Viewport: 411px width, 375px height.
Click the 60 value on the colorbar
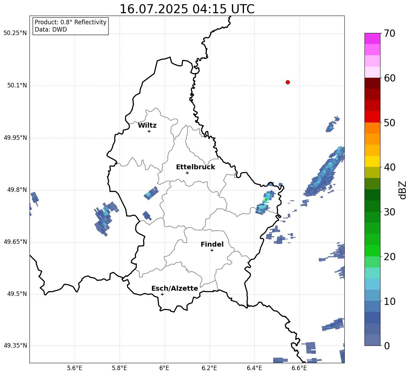coord(389,78)
